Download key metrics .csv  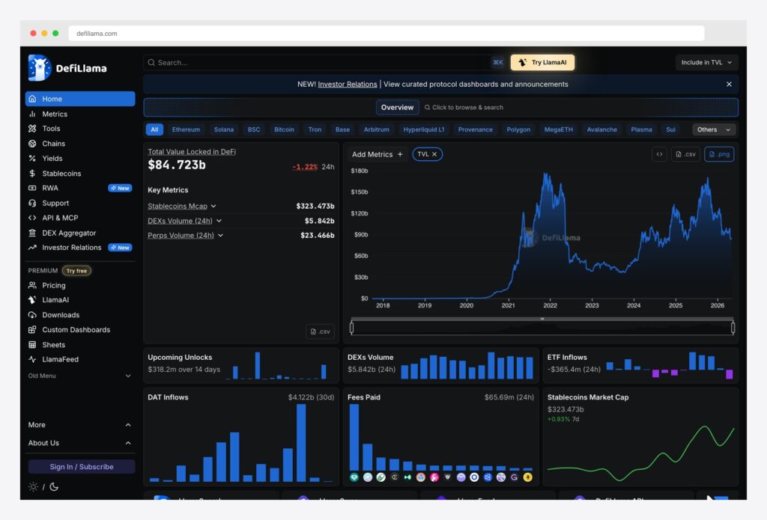pos(321,331)
